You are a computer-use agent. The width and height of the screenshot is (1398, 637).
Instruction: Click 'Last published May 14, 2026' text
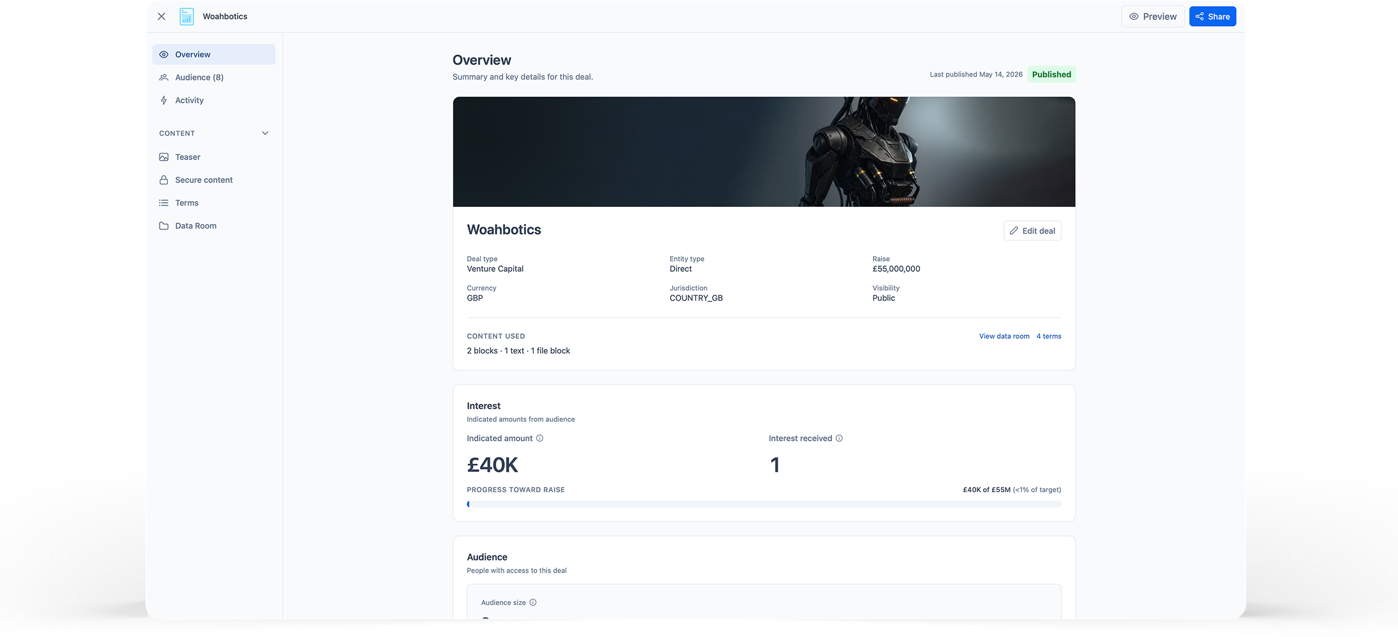coord(976,75)
